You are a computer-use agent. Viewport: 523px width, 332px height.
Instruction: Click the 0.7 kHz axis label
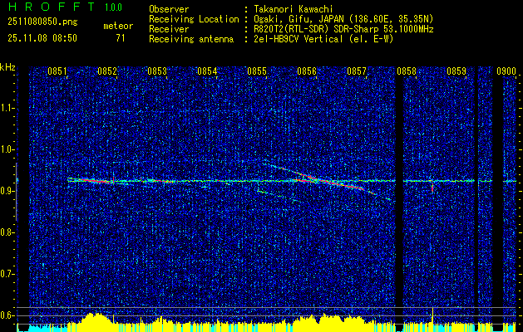click(x=7, y=274)
